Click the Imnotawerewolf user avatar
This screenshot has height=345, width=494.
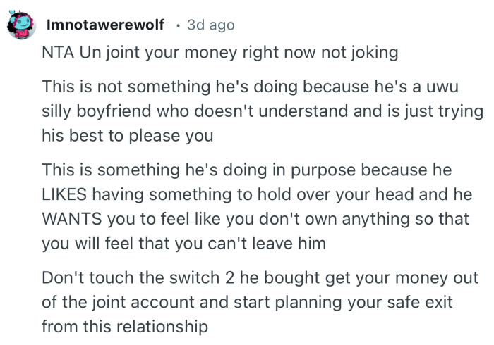(x=21, y=26)
